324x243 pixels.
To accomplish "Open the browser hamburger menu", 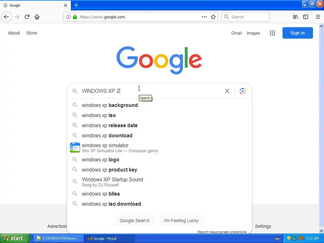I will (318, 17).
